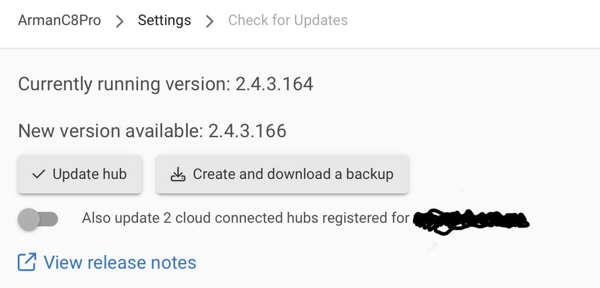Click the New version available label

[110, 131]
